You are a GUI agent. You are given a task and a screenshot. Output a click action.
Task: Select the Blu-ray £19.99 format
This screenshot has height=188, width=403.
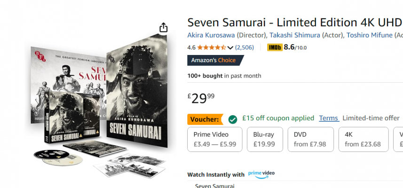point(264,139)
